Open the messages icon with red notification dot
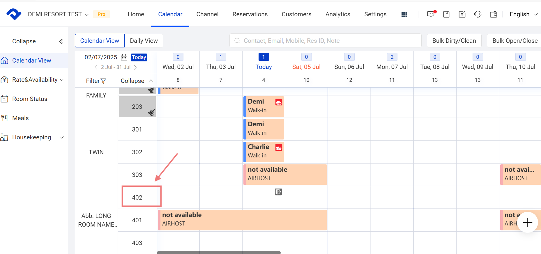Image resolution: width=541 pixels, height=254 pixels. click(x=431, y=14)
